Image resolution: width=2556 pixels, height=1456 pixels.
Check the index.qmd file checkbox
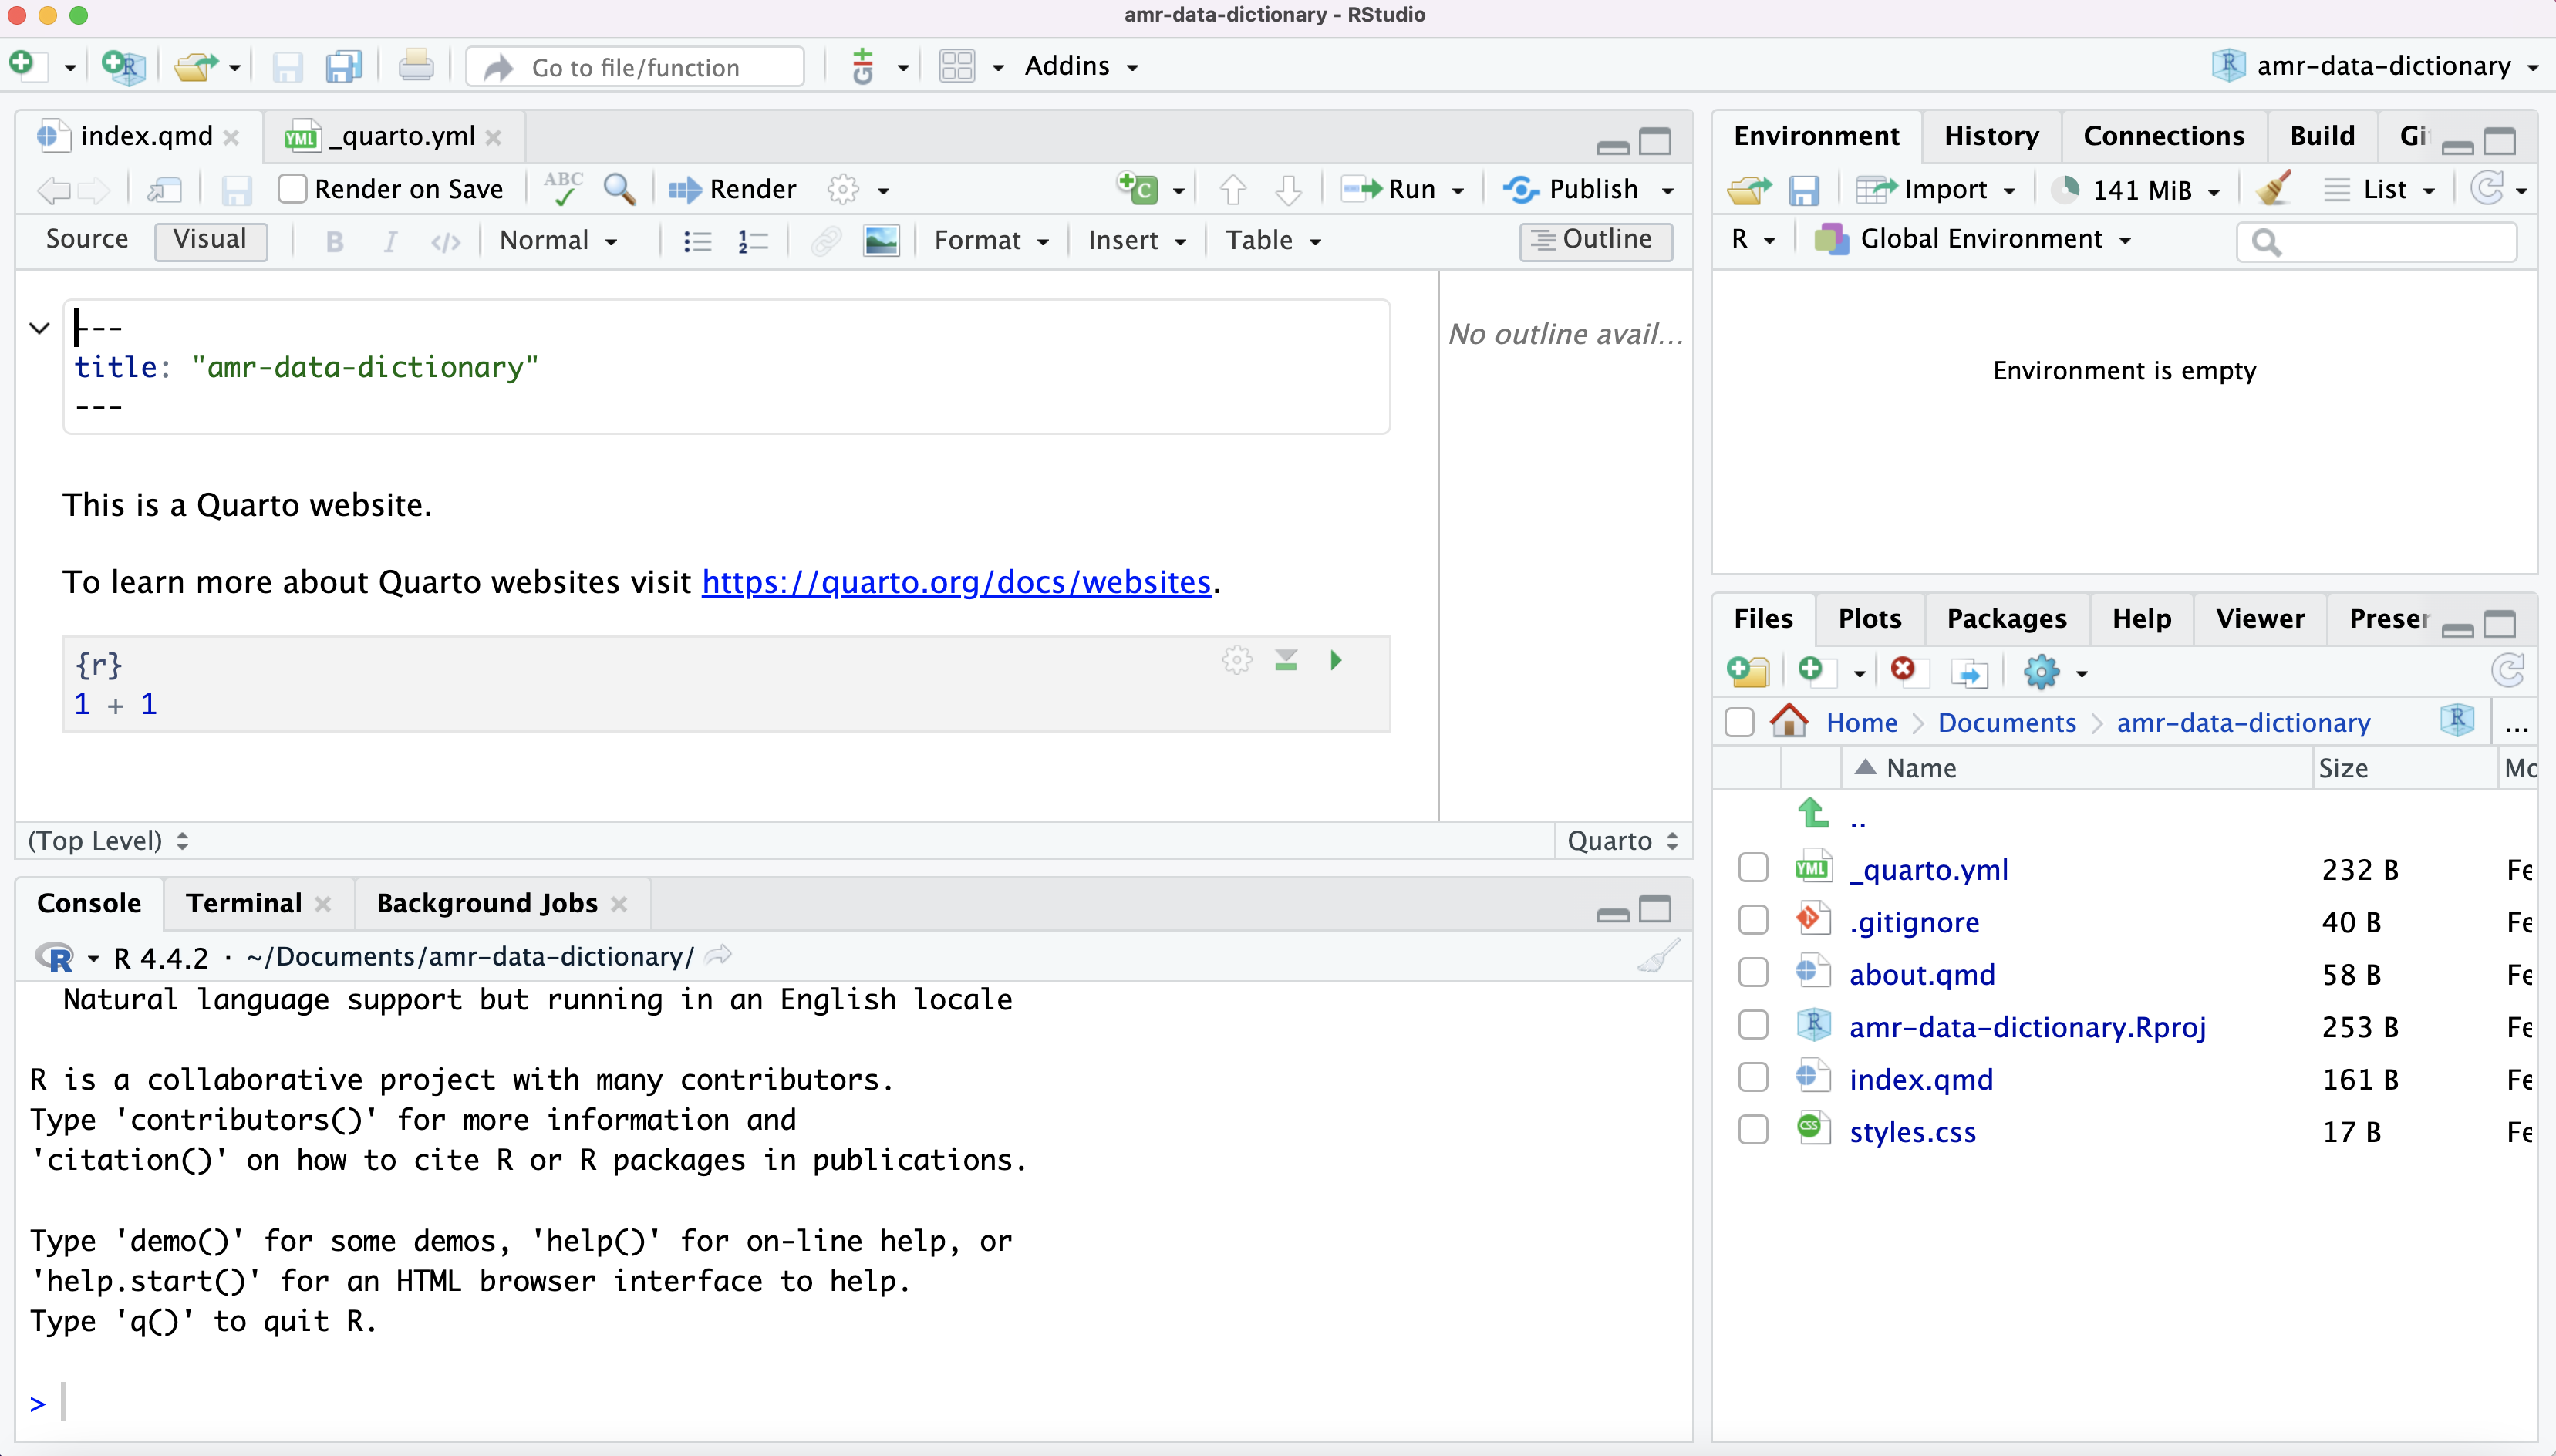tap(1753, 1077)
